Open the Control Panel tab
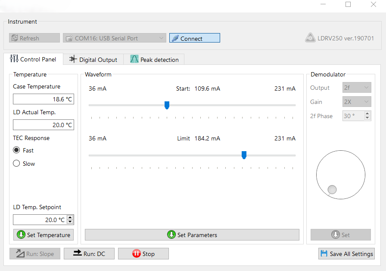386x271 pixels. [33, 59]
